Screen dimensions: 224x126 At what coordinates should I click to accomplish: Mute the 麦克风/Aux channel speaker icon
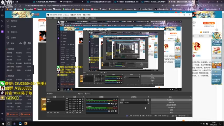coord(112,104)
